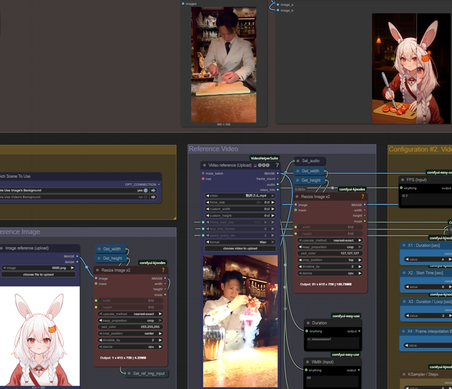Collapse the KSampler / Steps node
The width and height of the screenshot is (452, 389).
coord(404,374)
